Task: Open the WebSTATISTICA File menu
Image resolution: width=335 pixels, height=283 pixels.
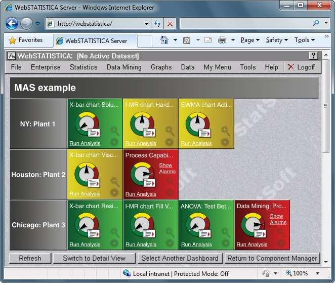Action: tap(16, 67)
